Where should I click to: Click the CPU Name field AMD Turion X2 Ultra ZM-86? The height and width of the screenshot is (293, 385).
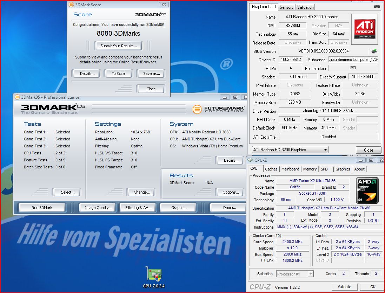tap(312, 181)
